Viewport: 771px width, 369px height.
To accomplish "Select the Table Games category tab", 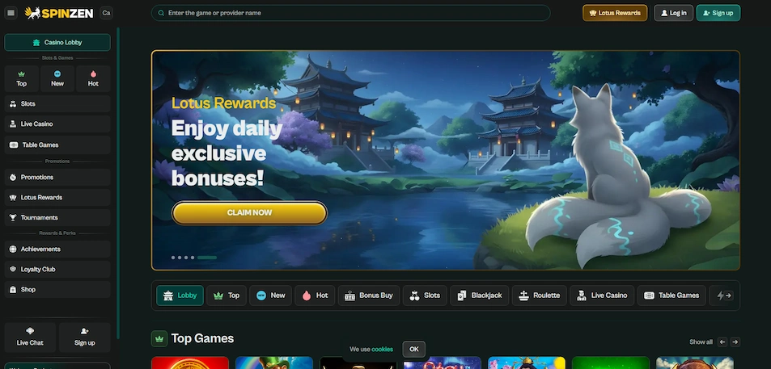I will tap(671, 296).
